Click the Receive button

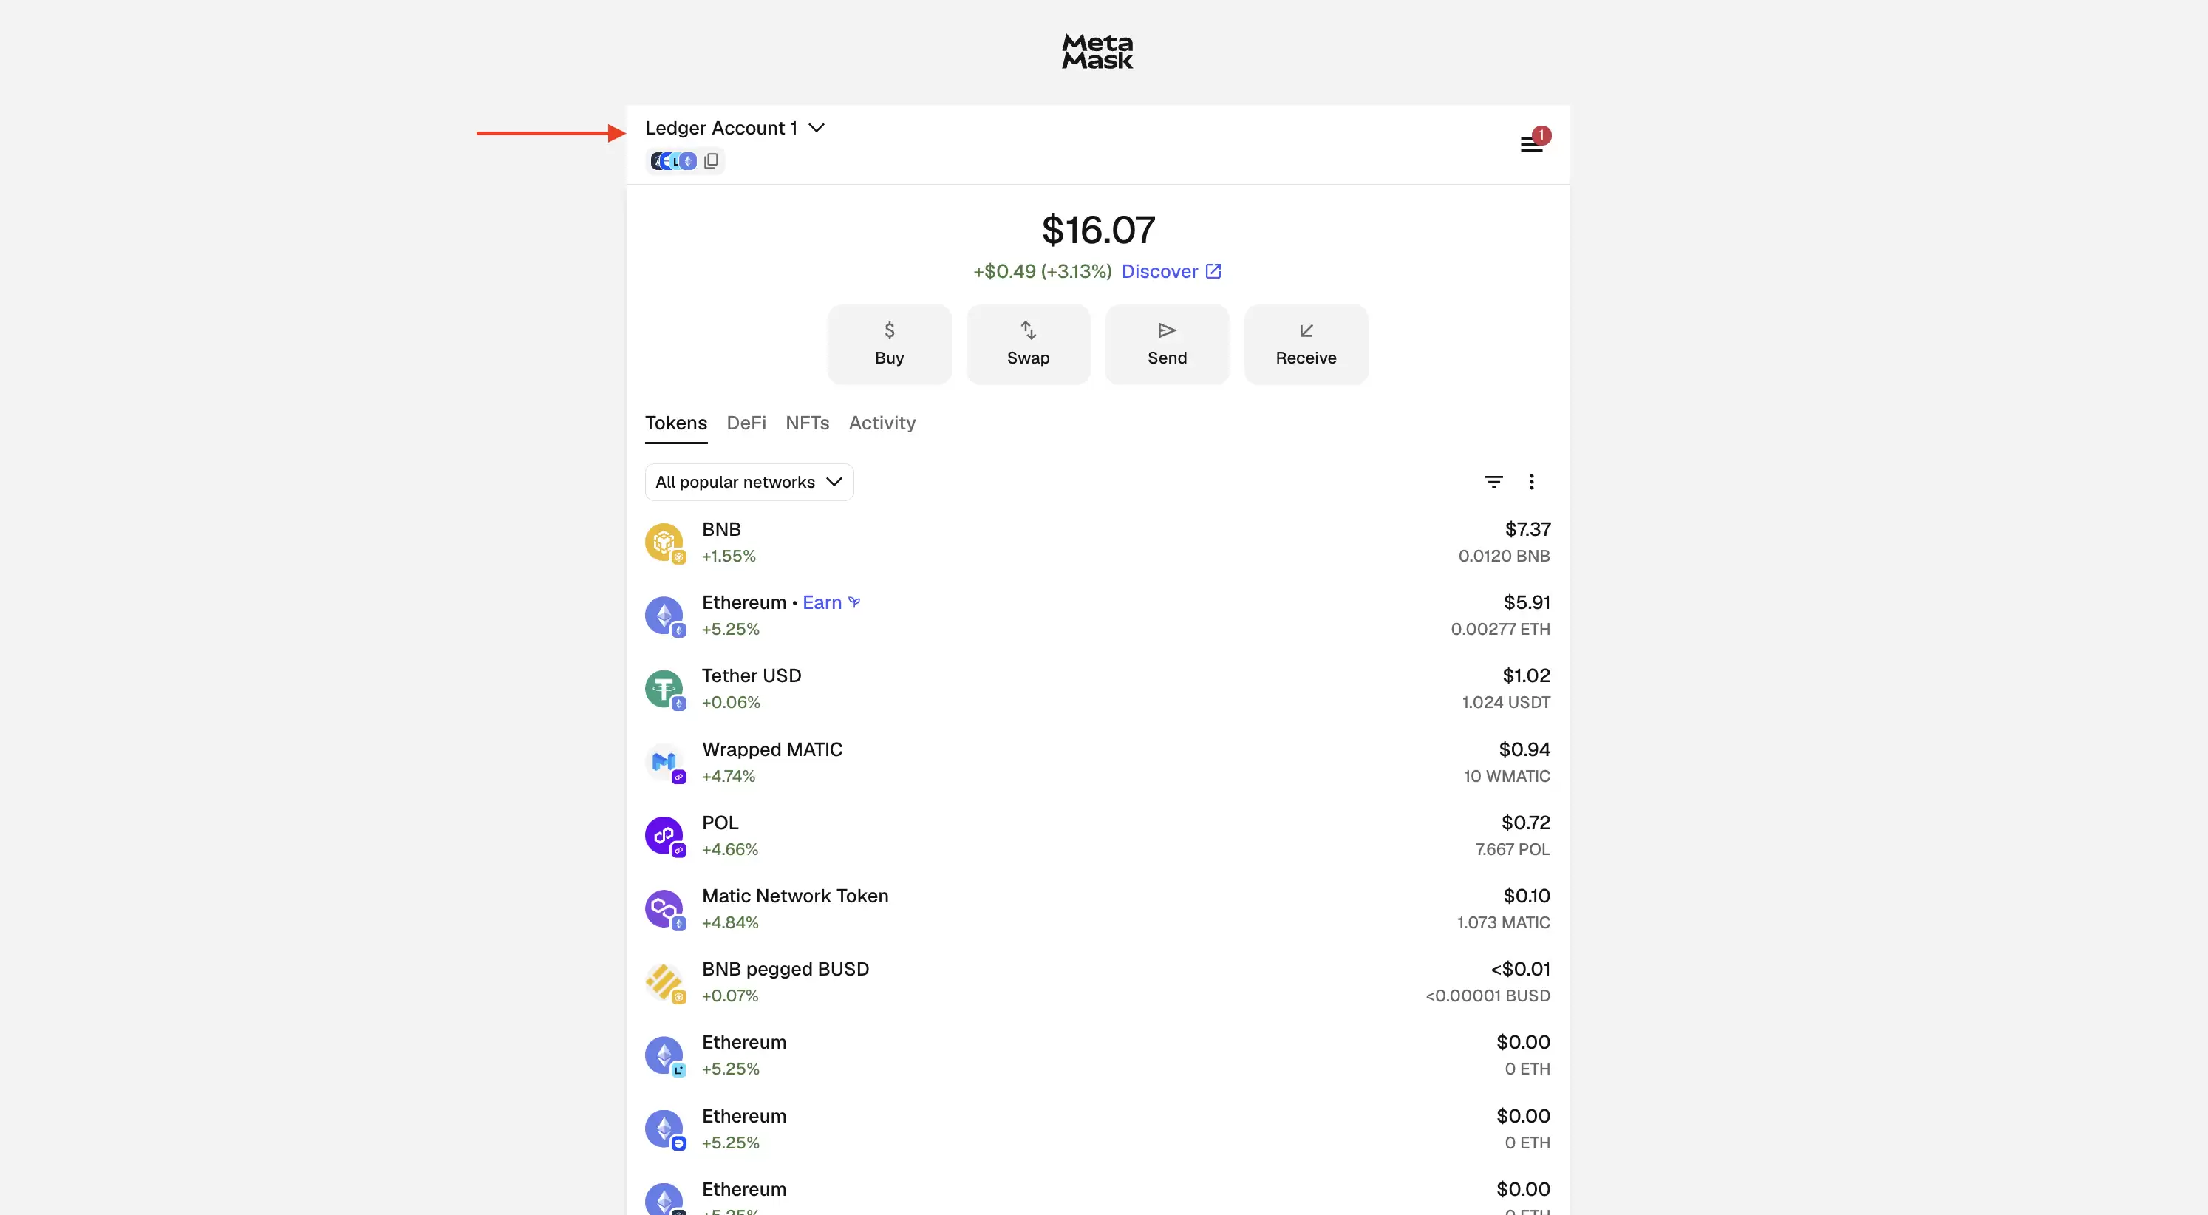click(1306, 344)
